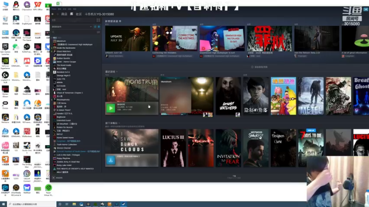Open Join the Reborn Beta 2.0 news card
Viewport: 369px width, 207px height.
pos(317,39)
